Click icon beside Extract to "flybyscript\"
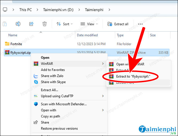Image resolution: width=178 pixels, height=136 pixels. tap(111, 76)
